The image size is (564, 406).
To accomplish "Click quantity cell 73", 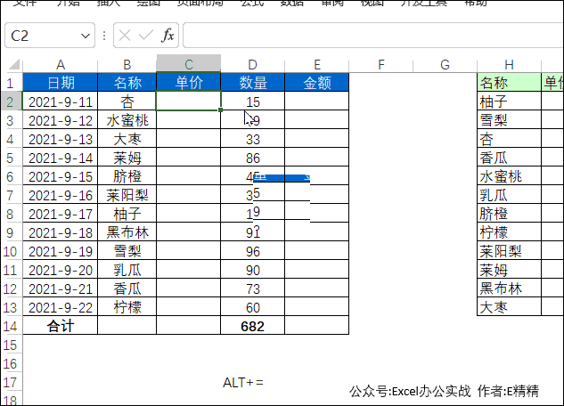I will 252,288.
